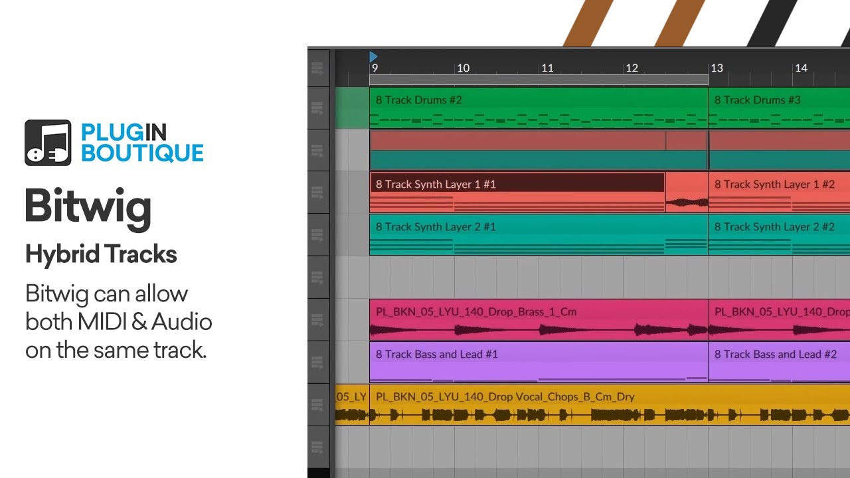850x478 pixels.
Task: Select the Drop Vocal_Chops_B_Cm_Dry audio clip
Action: (x=610, y=405)
